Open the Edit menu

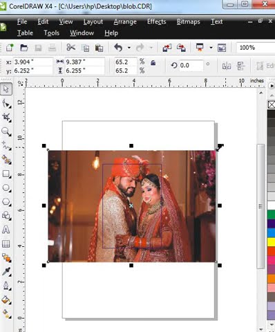43,21
